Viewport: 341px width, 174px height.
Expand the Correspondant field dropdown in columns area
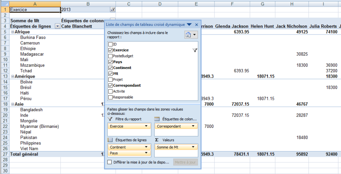(194, 126)
